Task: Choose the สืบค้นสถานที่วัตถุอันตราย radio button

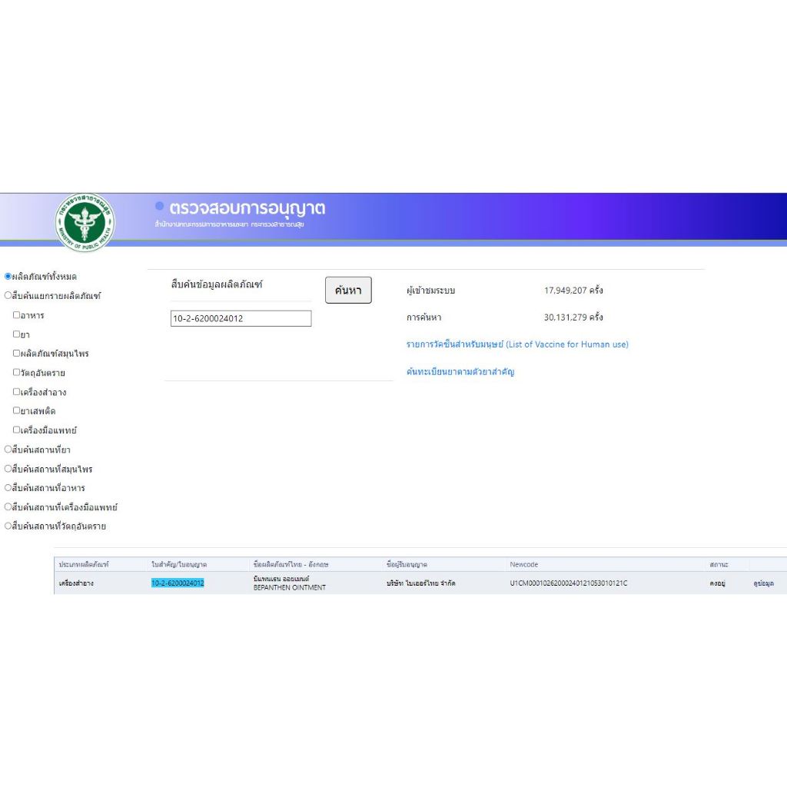Action: click(x=8, y=526)
